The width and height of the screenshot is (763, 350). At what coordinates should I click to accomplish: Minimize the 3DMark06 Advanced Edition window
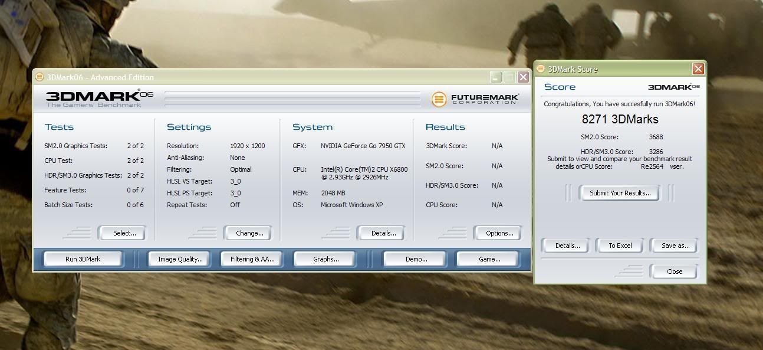(496, 77)
